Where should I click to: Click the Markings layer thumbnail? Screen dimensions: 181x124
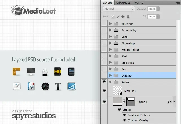click(118, 90)
